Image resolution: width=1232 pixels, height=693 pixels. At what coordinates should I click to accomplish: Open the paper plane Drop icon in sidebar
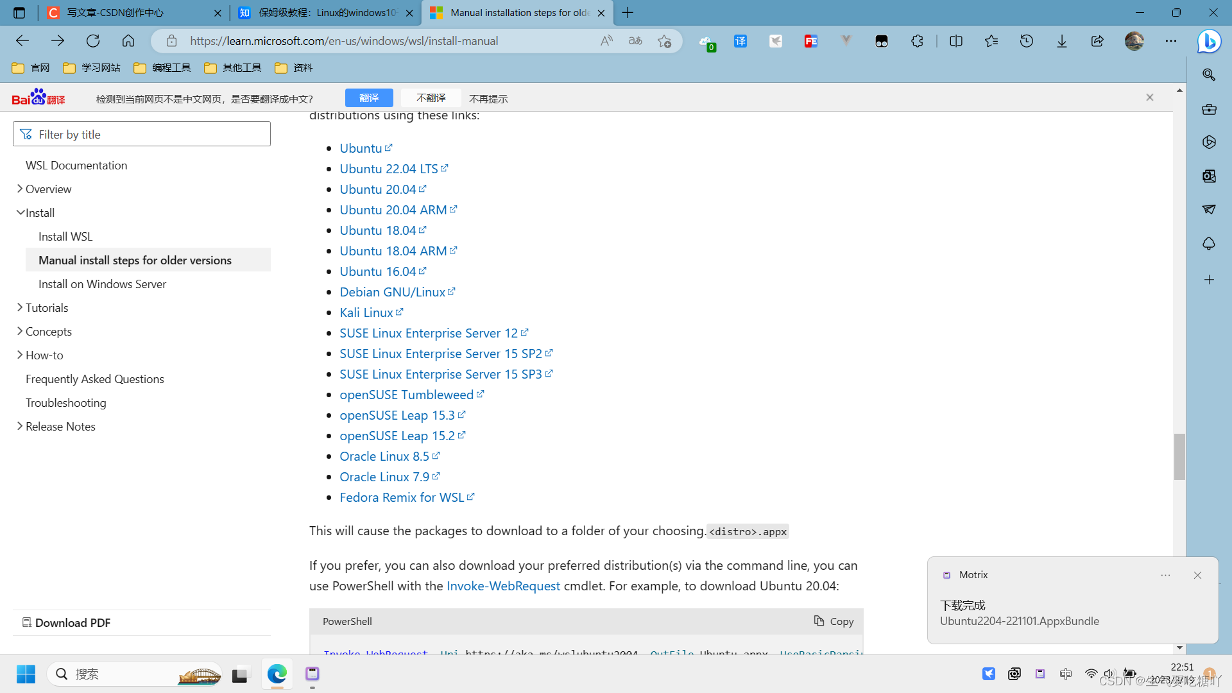(x=1209, y=209)
